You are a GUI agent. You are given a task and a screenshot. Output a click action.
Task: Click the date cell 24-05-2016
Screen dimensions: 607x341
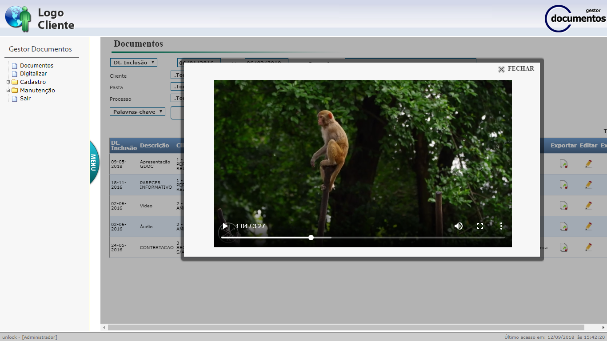pos(118,247)
